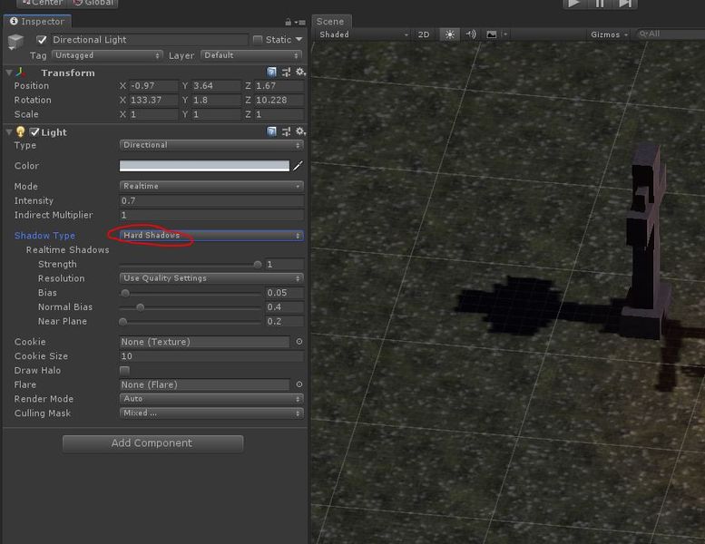Toggle the Draw Halo checkbox

(124, 370)
